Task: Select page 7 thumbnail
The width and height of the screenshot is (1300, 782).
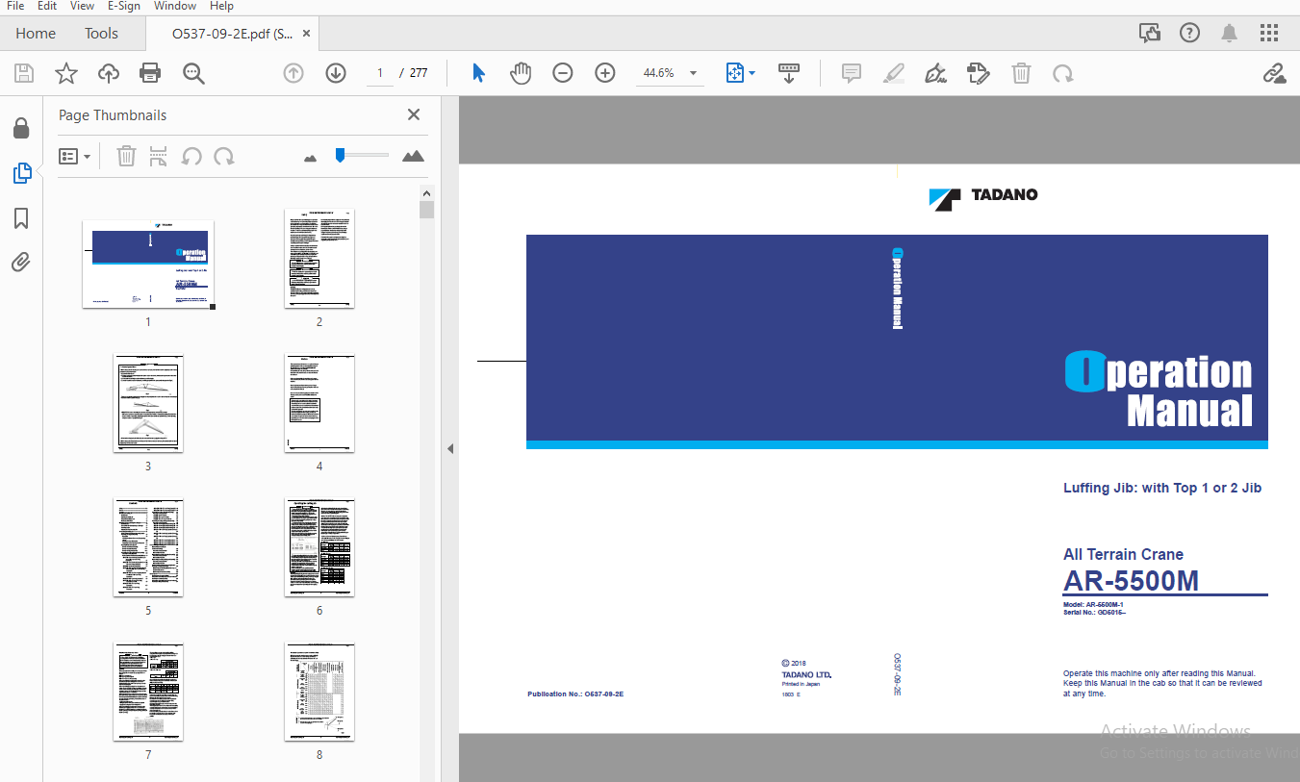Action: point(148,692)
